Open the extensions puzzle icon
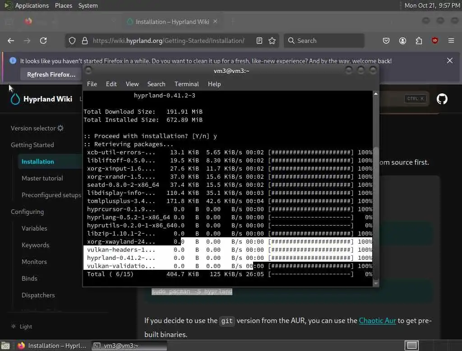This screenshot has height=351, width=462. pos(419,41)
